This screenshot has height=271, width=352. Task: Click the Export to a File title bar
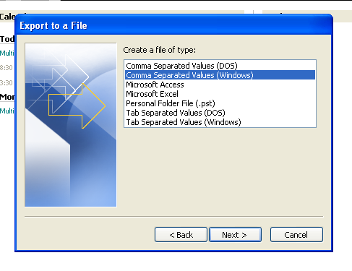pos(173,25)
